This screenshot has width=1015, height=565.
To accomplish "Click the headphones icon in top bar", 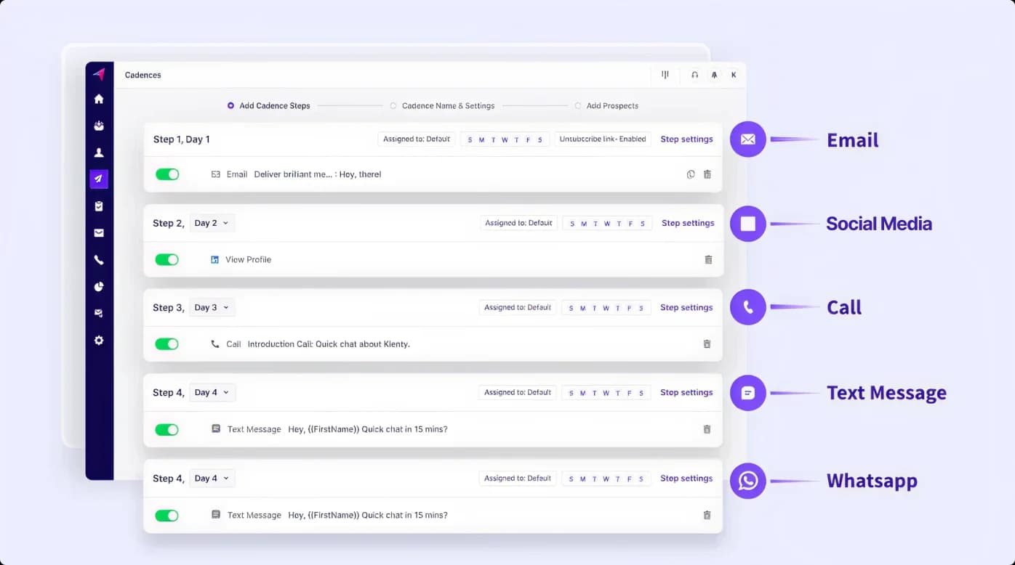I will (x=694, y=75).
